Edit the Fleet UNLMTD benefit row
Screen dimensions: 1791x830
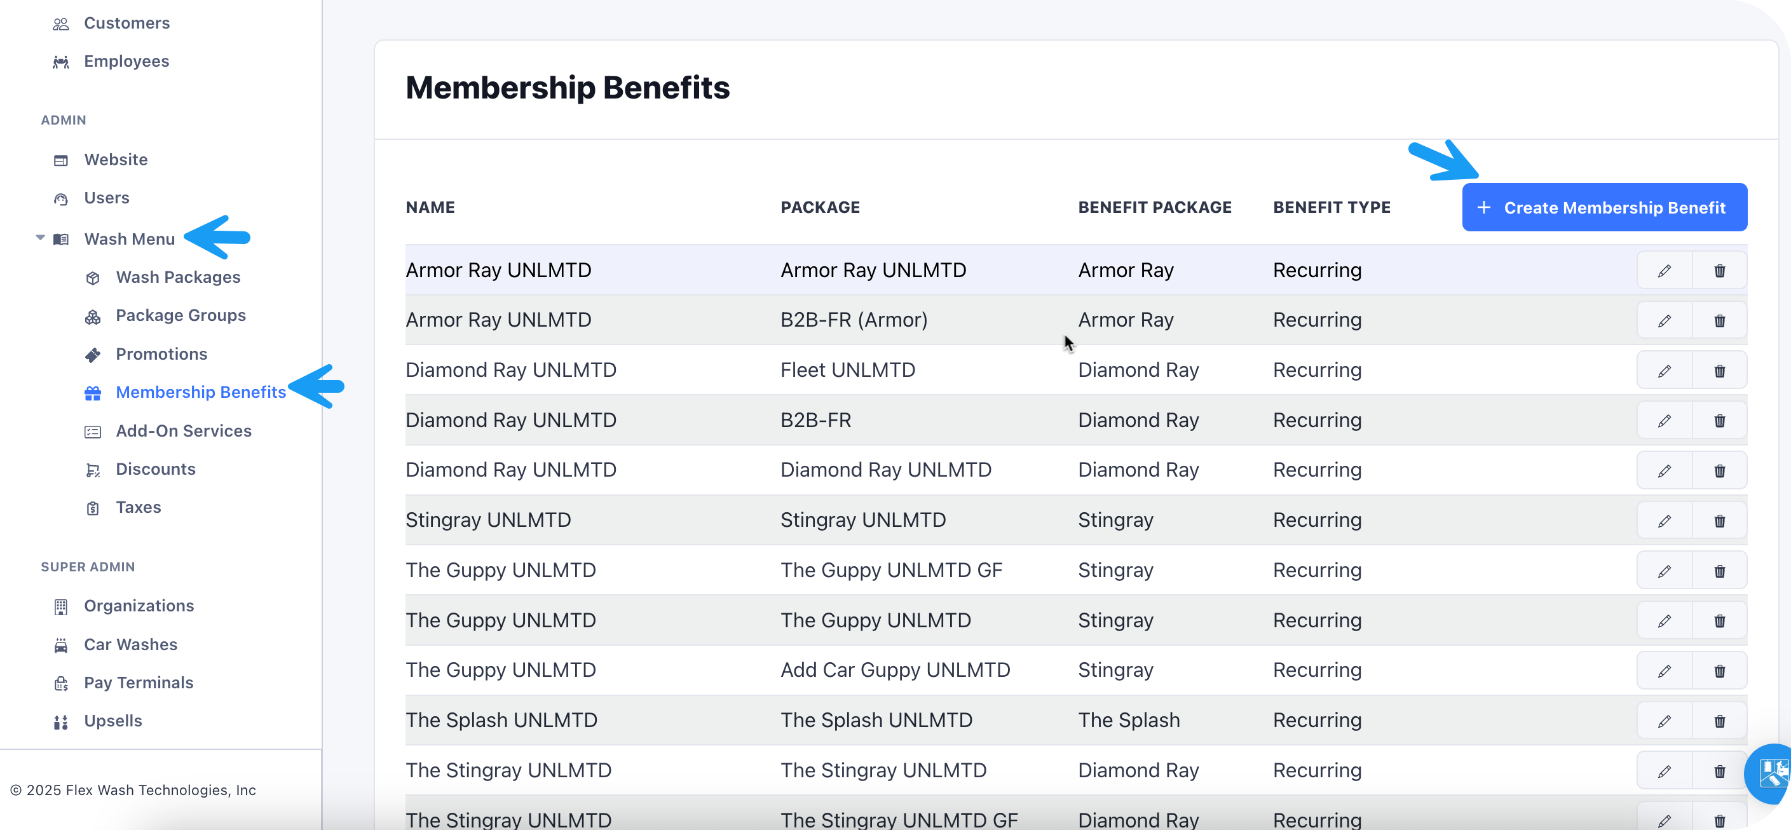tap(1664, 371)
